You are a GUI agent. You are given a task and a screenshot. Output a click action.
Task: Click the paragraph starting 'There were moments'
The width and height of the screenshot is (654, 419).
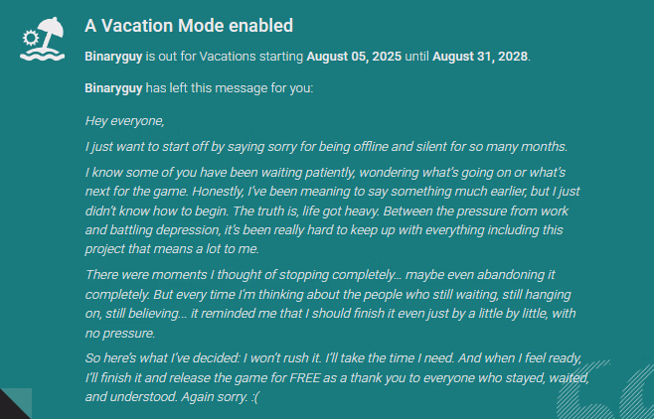tap(330, 304)
